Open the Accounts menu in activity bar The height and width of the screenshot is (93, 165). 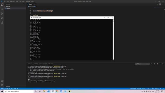pyautogui.click(x=2, y=81)
